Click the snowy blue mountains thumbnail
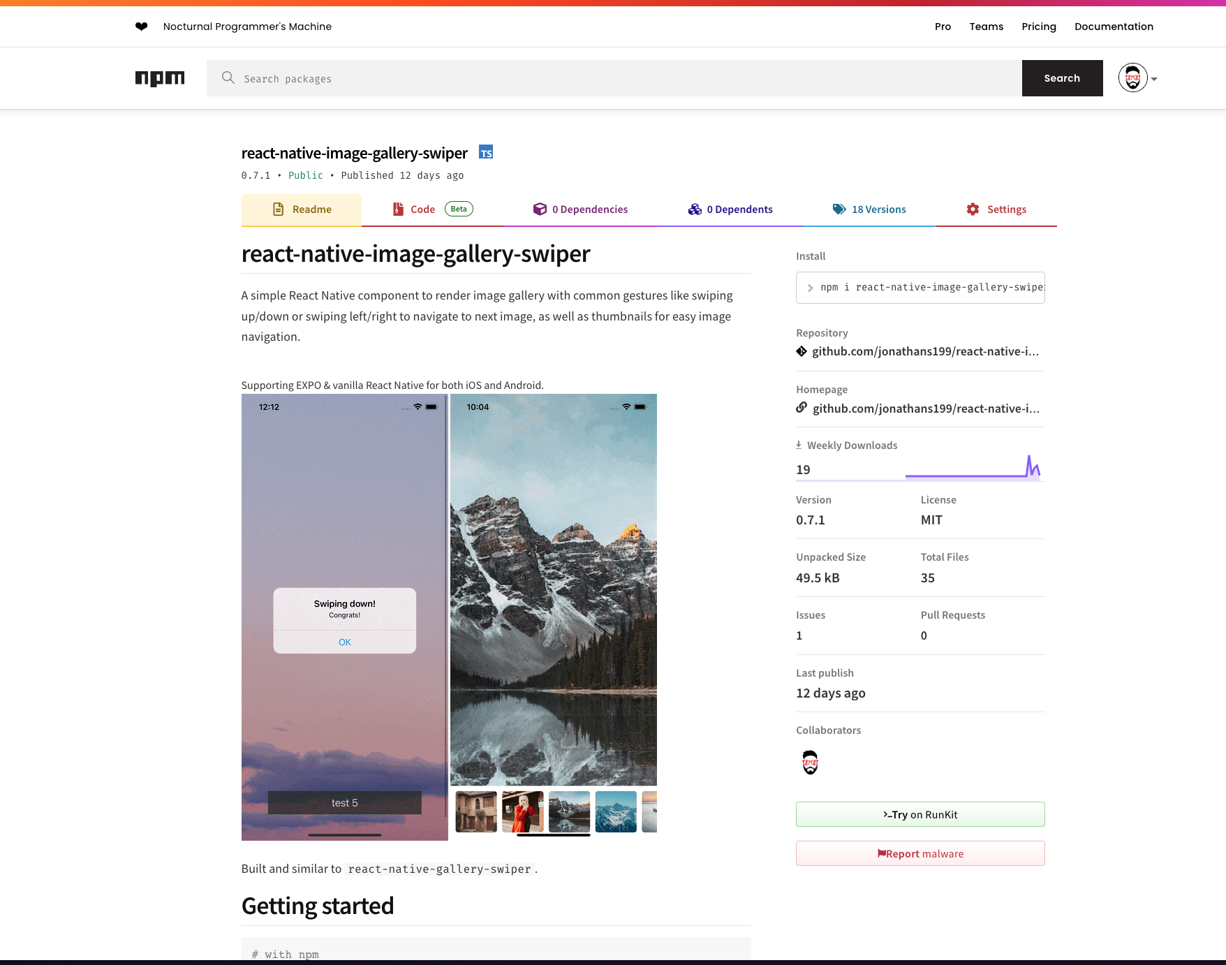This screenshot has height=965, width=1226. 616,811
